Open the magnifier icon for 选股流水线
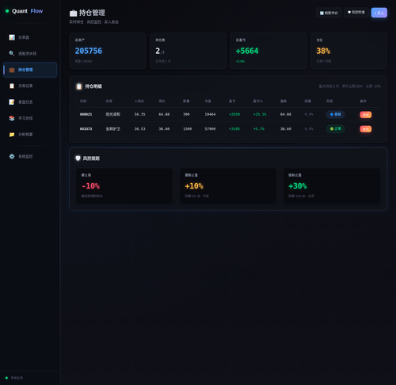The image size is (396, 385). pos(12,53)
